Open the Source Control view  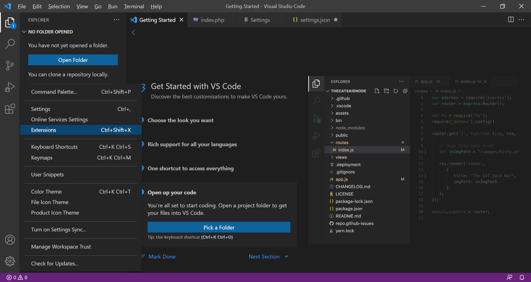pyautogui.click(x=10, y=65)
